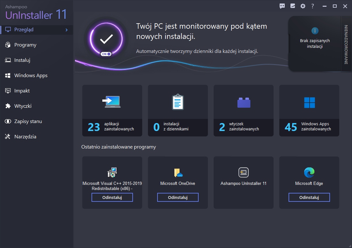Minimize the UnInstaller window
The image size is (352, 248).
[x=324, y=6]
